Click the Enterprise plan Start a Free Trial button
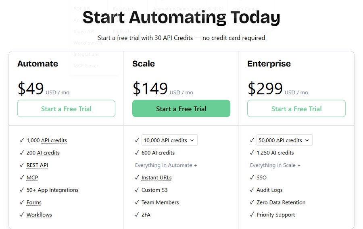Viewport: 363px width, 229px height. 296,108
